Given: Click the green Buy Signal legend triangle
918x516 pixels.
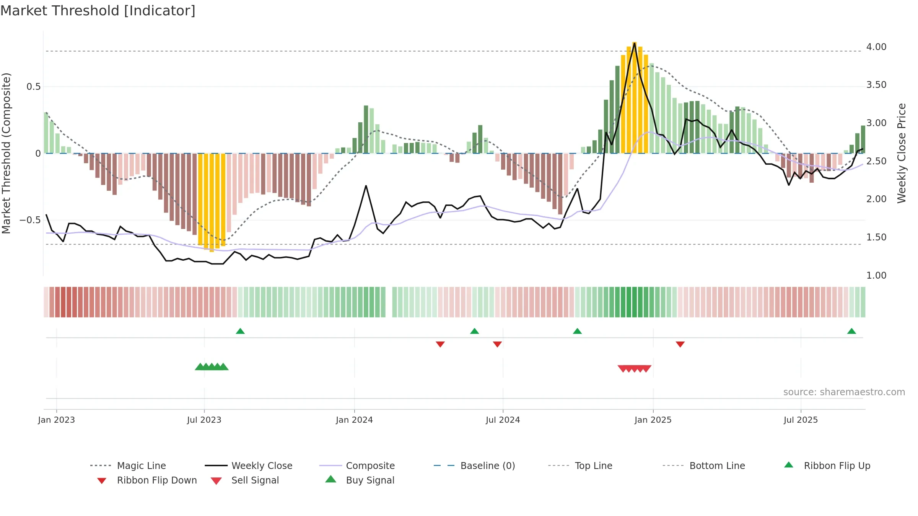Looking at the screenshot, I should [331, 479].
